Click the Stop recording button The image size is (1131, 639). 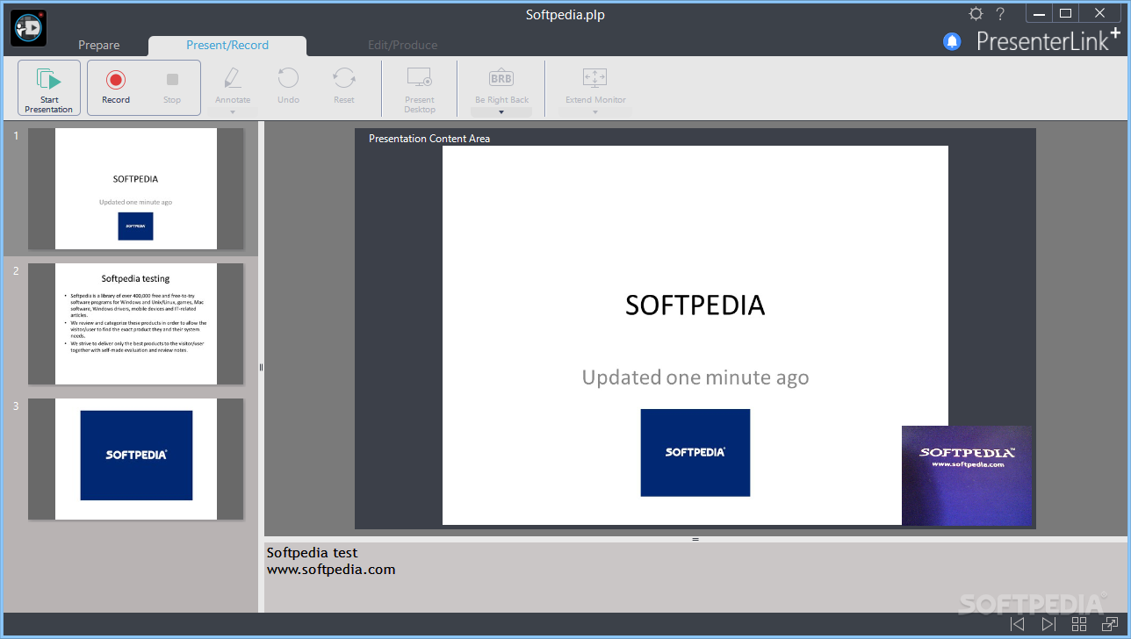172,88
